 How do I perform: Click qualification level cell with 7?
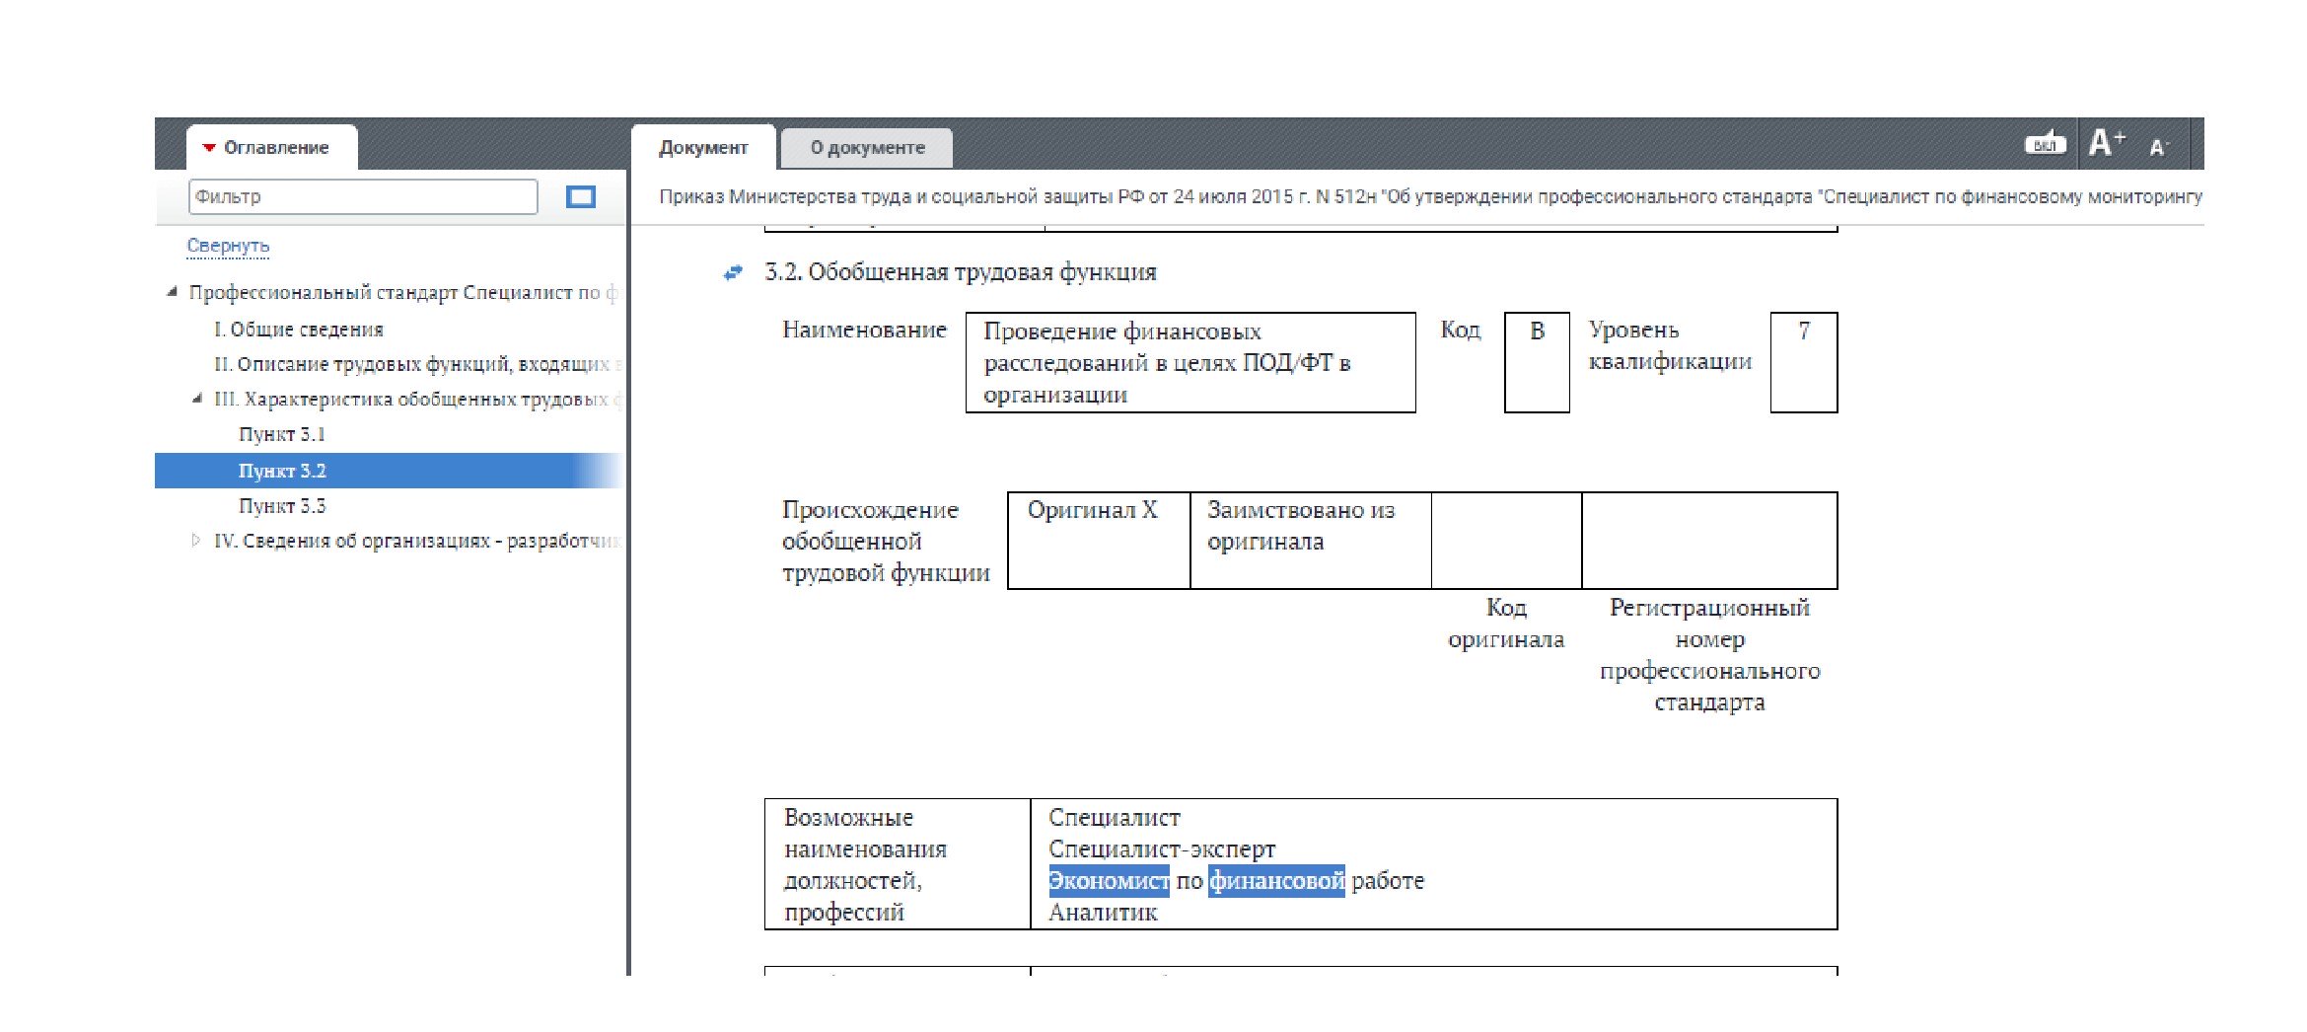click(x=1804, y=363)
